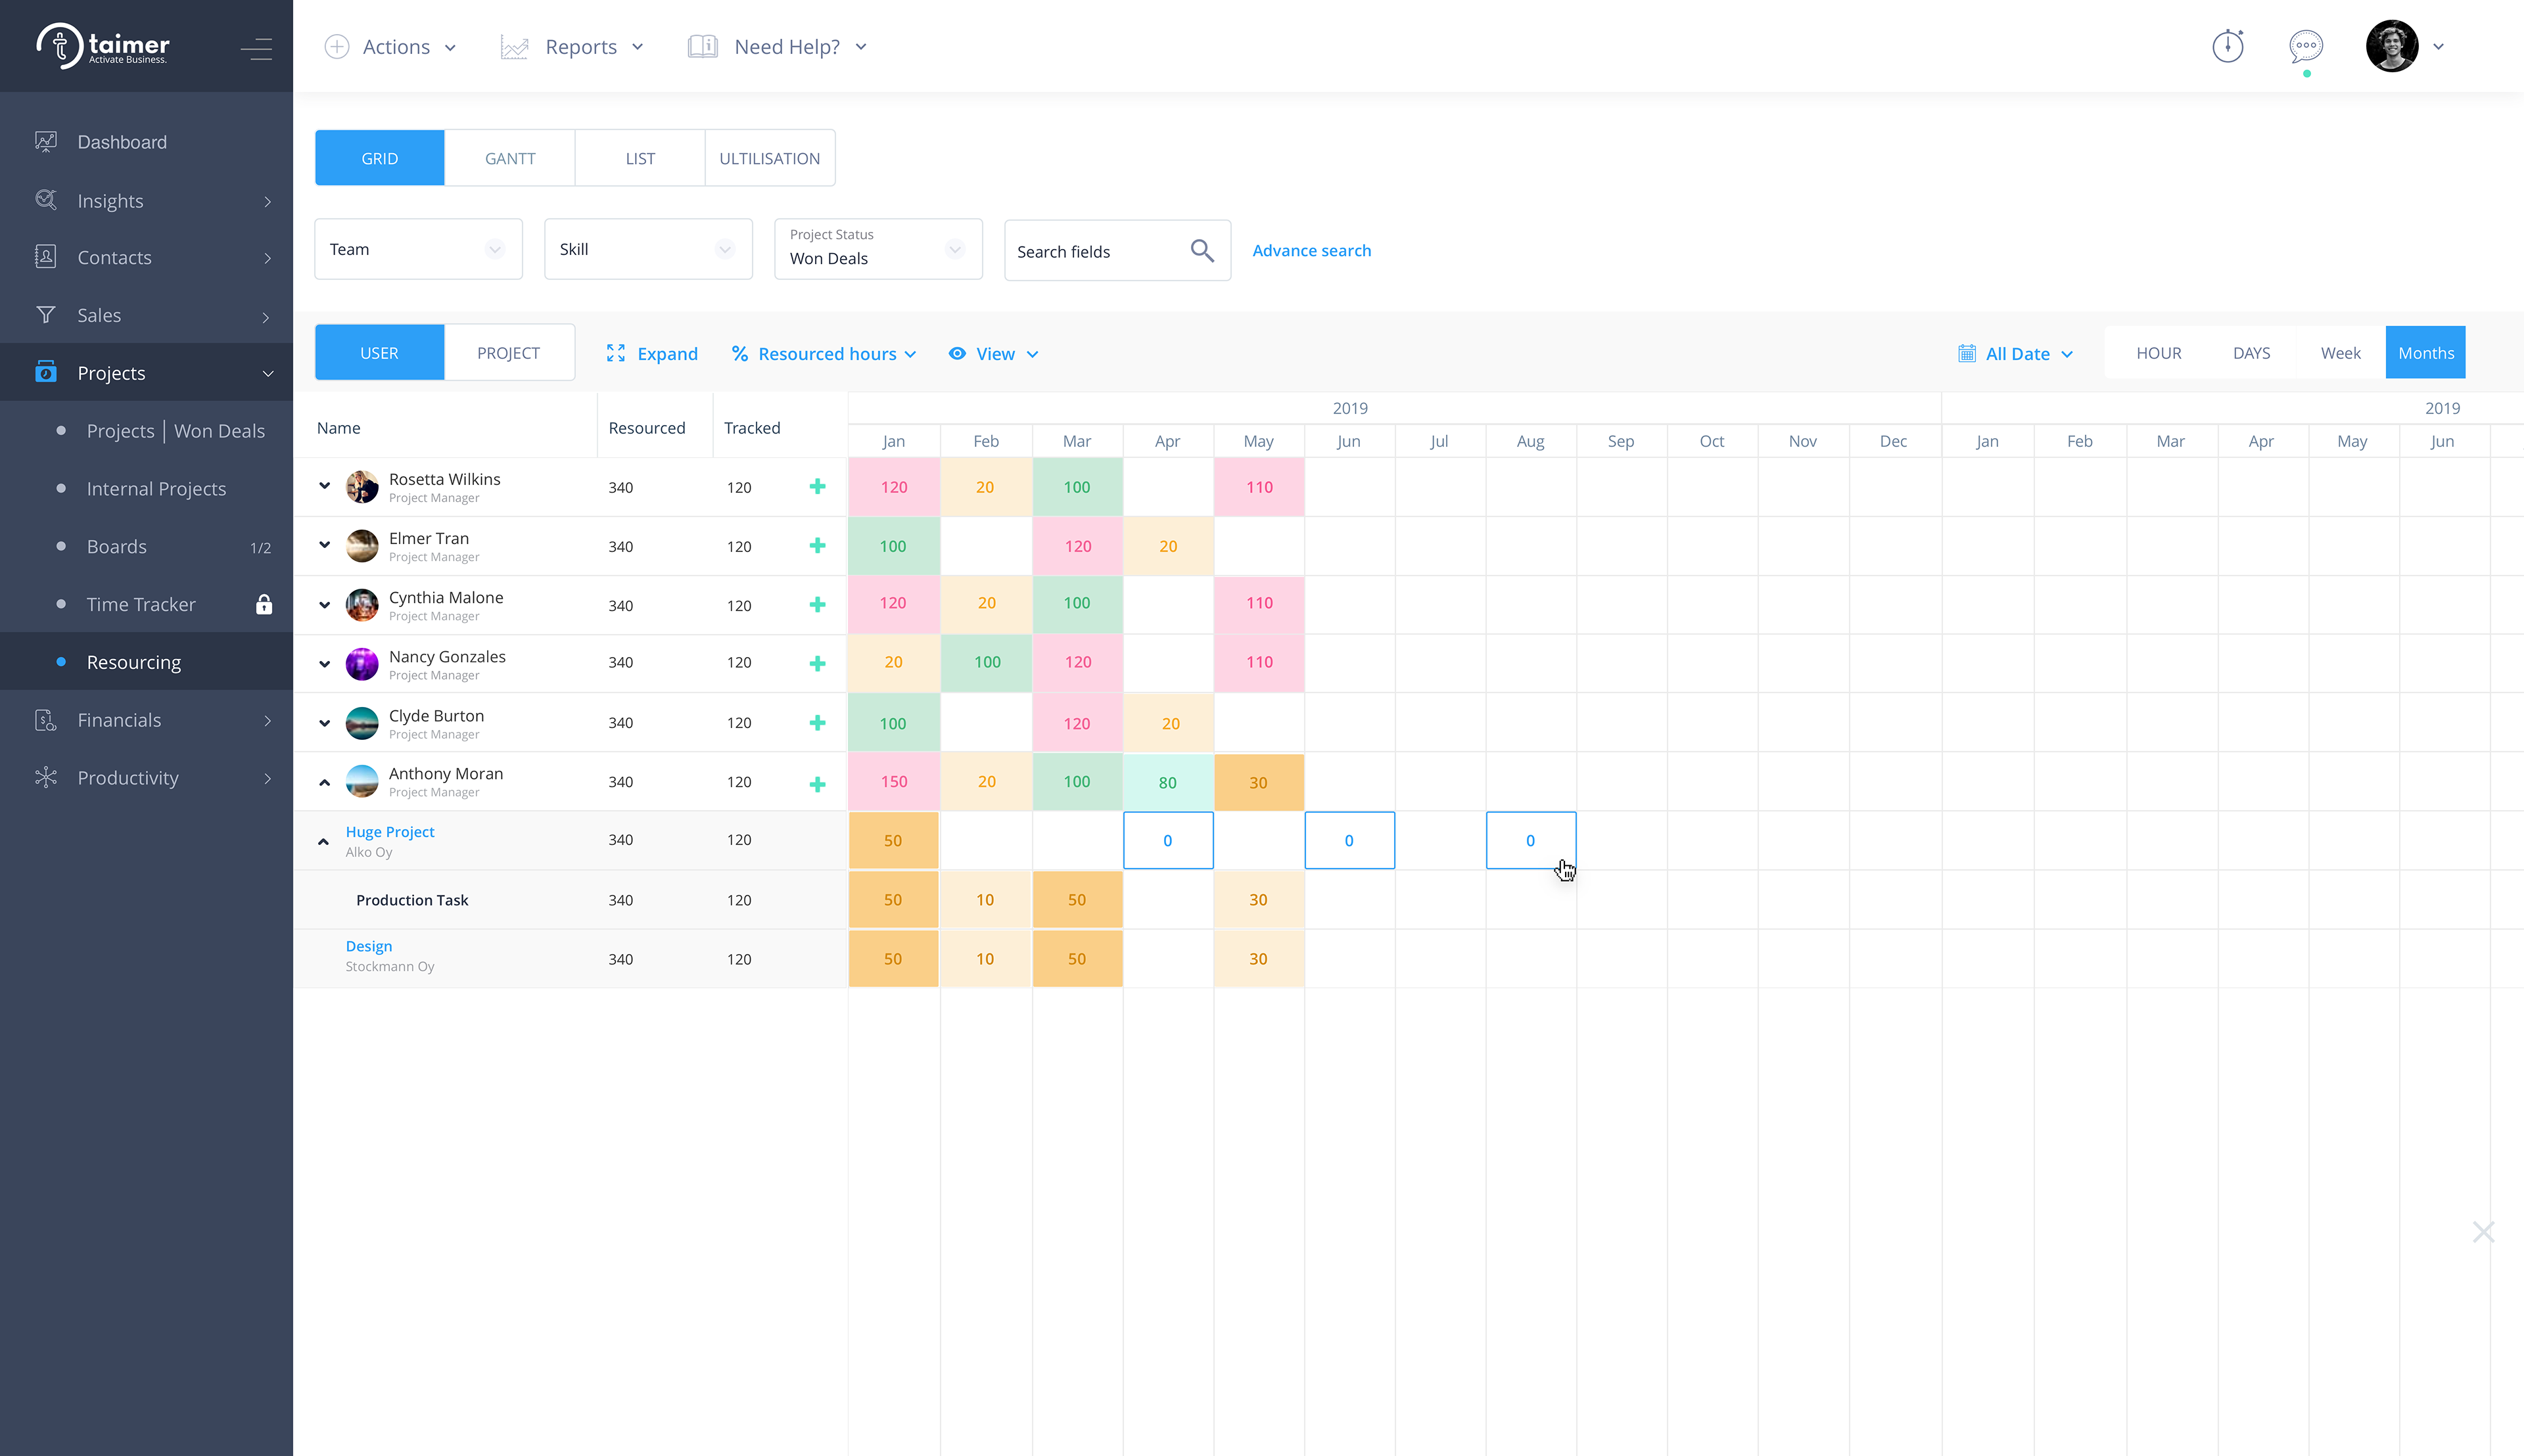Viewport: 2524px width, 1456px height.
Task: Open the Design project link
Action: point(369,945)
